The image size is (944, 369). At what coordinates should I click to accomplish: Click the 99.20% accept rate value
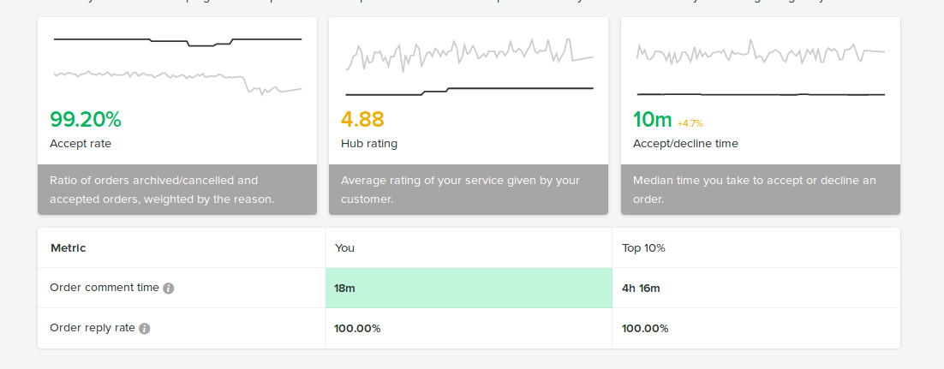[x=86, y=119]
